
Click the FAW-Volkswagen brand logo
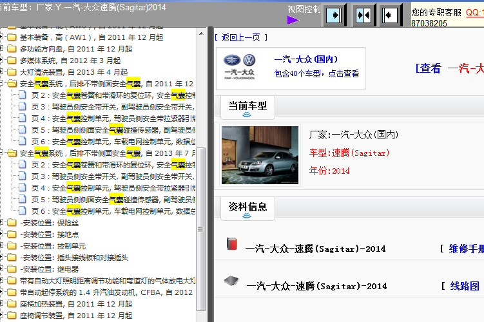(x=240, y=68)
